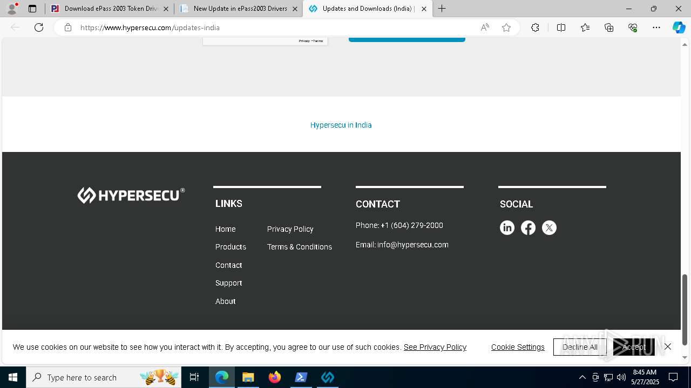Click Decline All cookies button

click(x=580, y=347)
